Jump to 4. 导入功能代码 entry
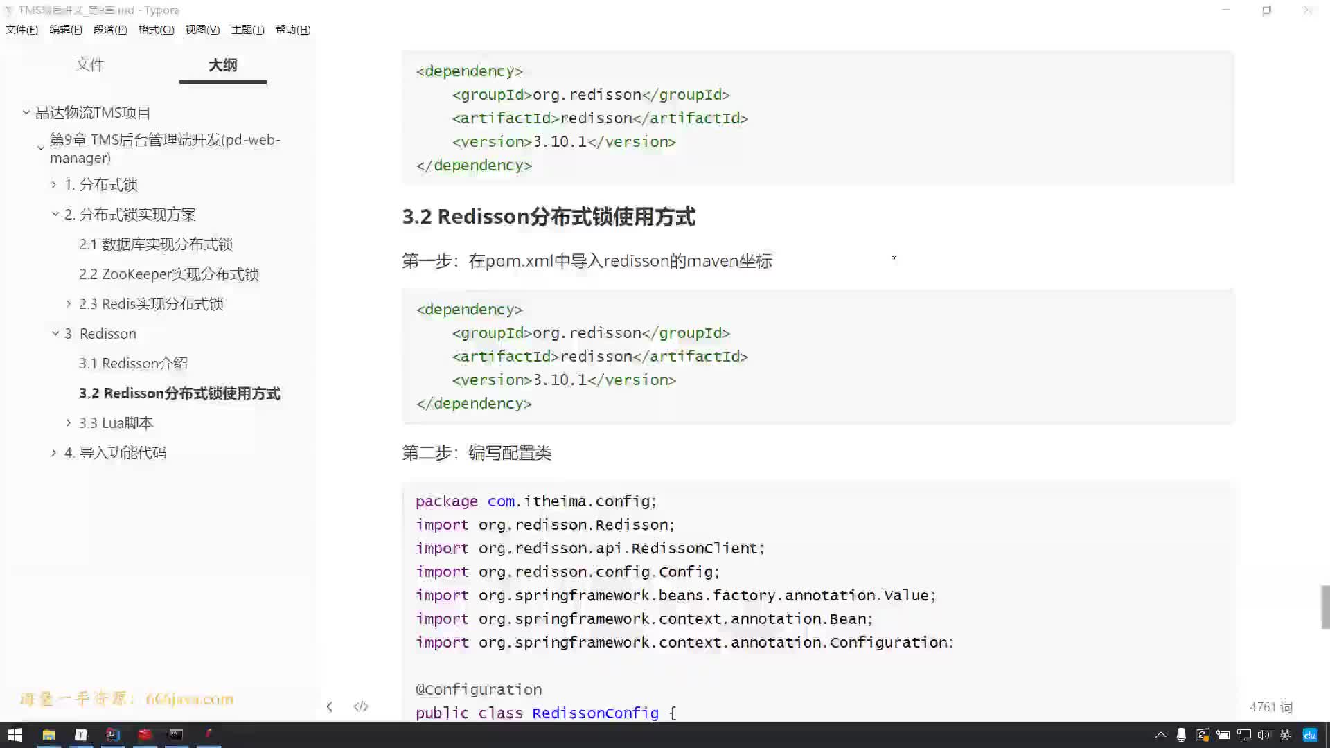Image resolution: width=1330 pixels, height=748 pixels. click(116, 452)
